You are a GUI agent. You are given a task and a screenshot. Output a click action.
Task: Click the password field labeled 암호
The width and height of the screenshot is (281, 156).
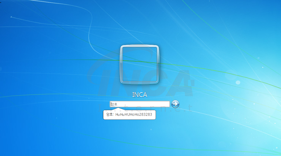click(x=140, y=104)
